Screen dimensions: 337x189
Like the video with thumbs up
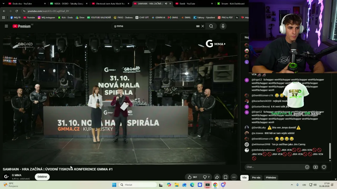tap(192, 177)
